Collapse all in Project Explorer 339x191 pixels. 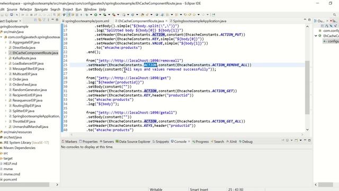pos(35,20)
